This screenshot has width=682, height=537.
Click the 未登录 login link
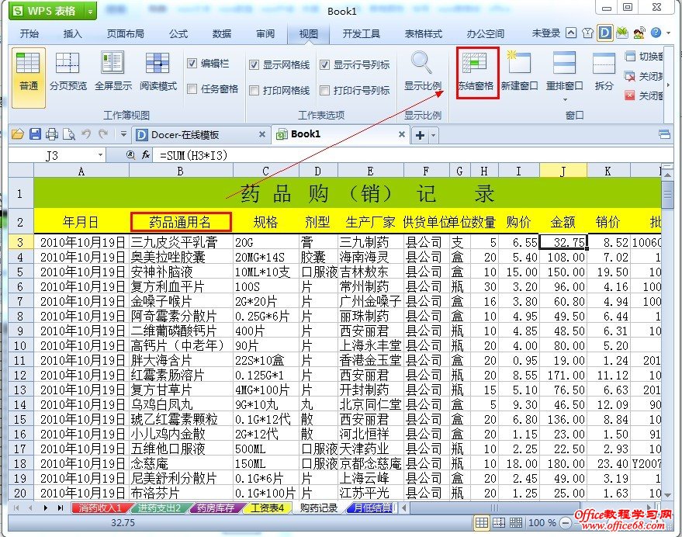[546, 33]
